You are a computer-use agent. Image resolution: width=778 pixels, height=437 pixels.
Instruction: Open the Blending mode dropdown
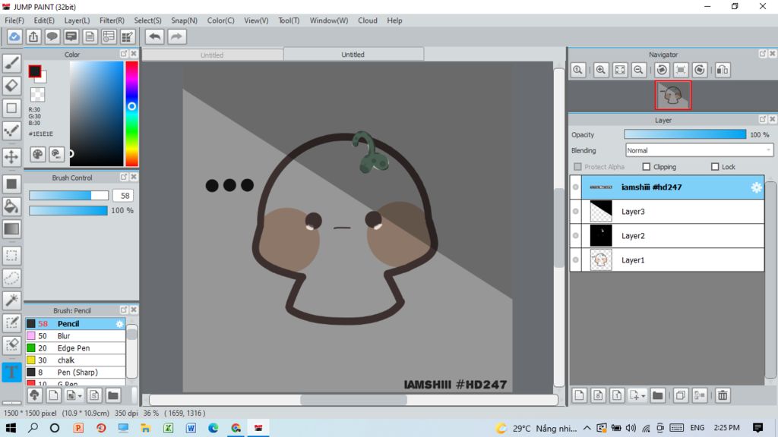pos(699,151)
